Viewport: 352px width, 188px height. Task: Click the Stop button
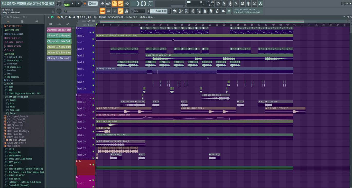pyautogui.click(x=78, y=4)
